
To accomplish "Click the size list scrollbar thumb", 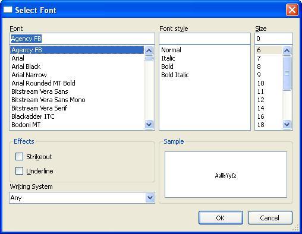I will pyautogui.click(x=287, y=73).
